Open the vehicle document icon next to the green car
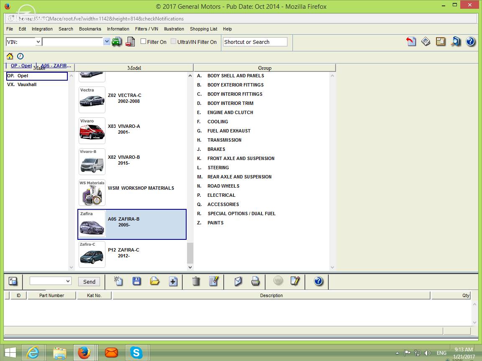This screenshot has height=361, width=482. [131, 42]
